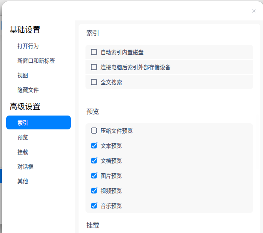
Task: Go to 对话框 settings
Action: (25, 167)
